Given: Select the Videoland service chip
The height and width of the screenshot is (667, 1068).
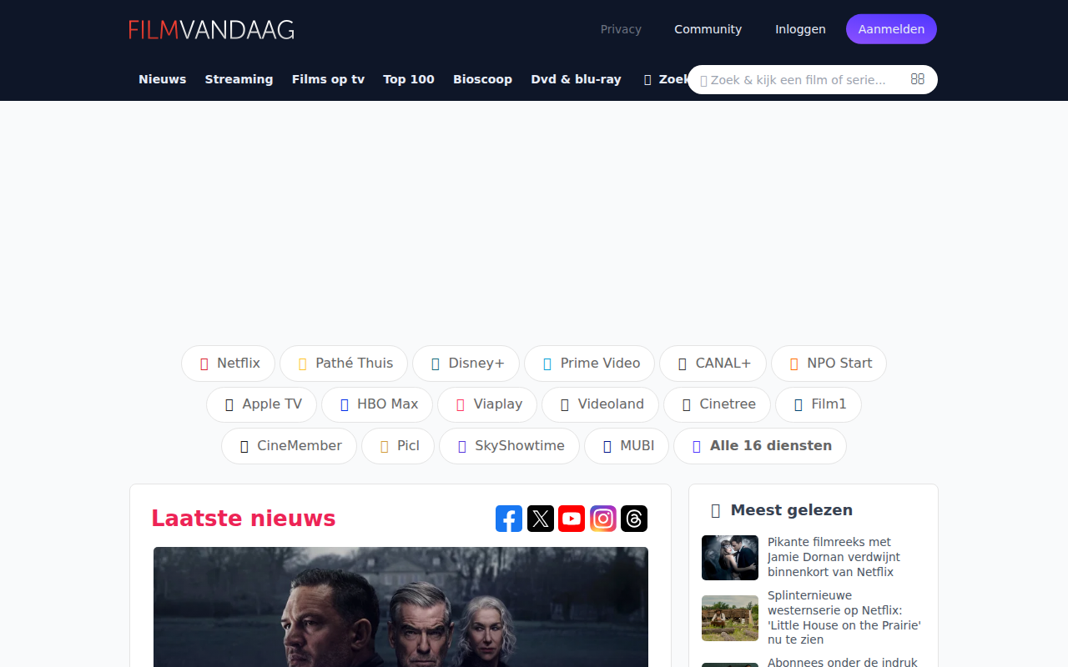Looking at the screenshot, I should pyautogui.click(x=601, y=404).
